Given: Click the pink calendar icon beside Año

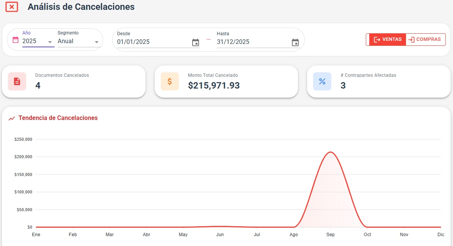Looking at the screenshot, I should pos(16,40).
